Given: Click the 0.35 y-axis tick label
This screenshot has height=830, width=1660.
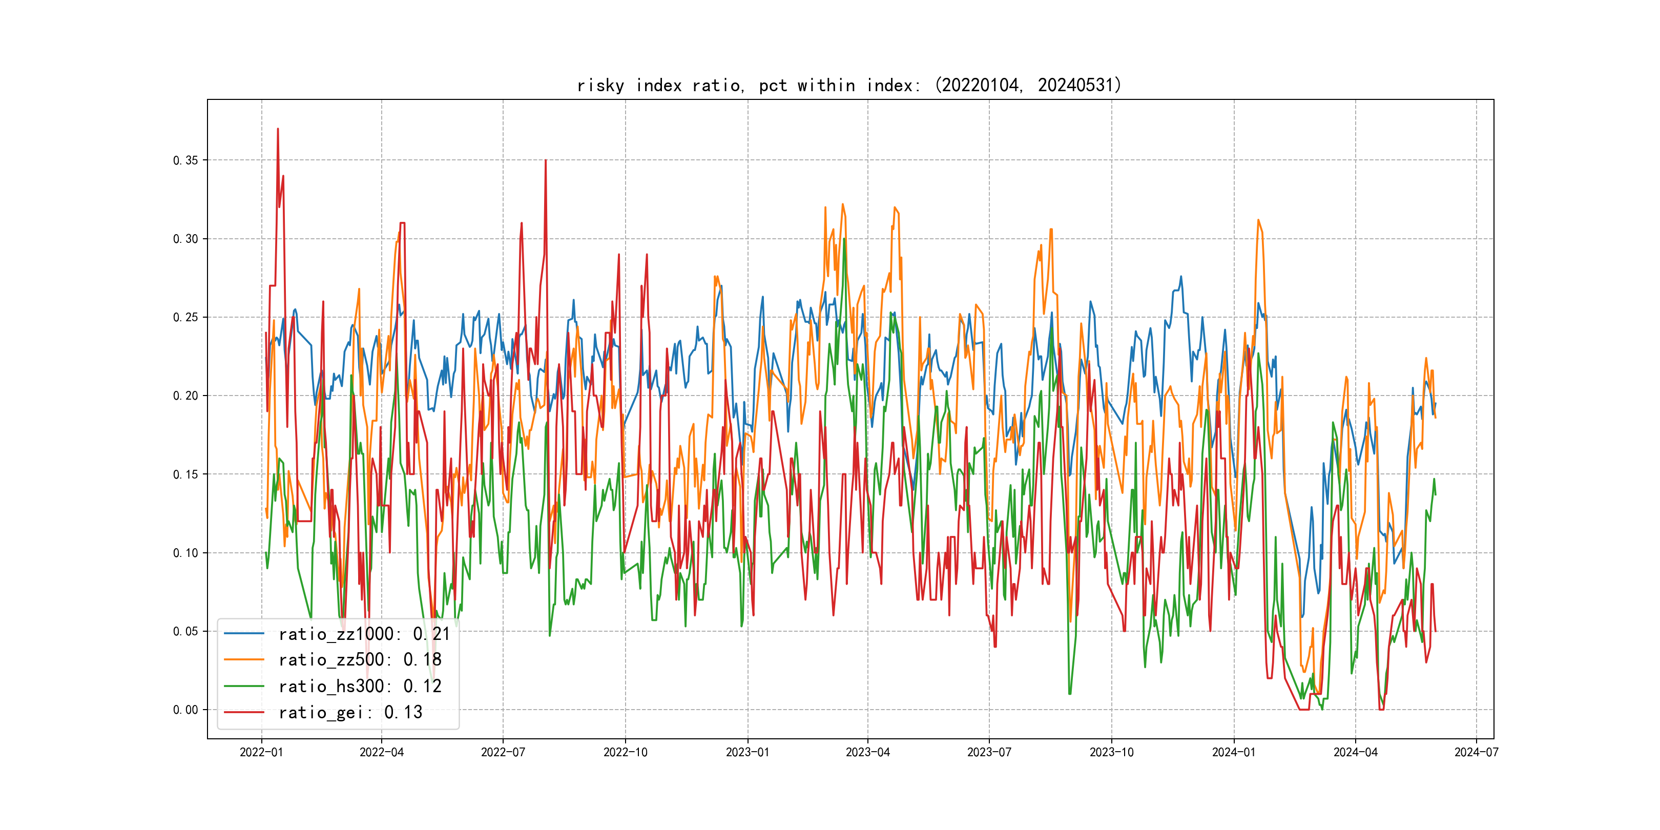Looking at the screenshot, I should (x=185, y=160).
